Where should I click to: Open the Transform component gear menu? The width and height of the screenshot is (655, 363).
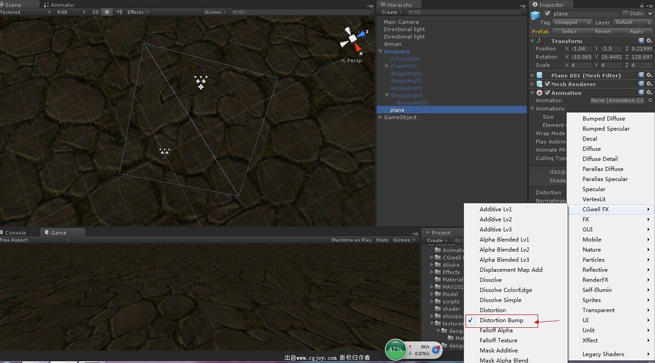click(x=649, y=41)
